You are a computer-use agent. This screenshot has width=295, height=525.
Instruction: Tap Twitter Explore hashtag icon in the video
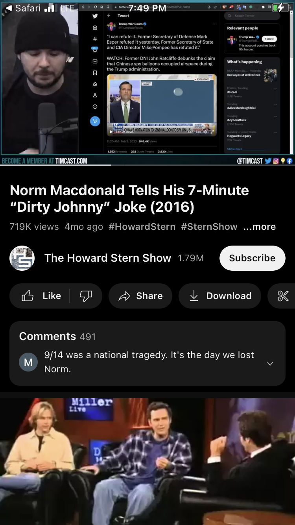tap(95, 39)
